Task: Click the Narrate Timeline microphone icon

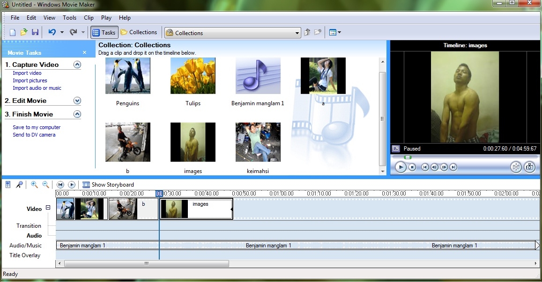Action: pyautogui.click(x=19, y=185)
